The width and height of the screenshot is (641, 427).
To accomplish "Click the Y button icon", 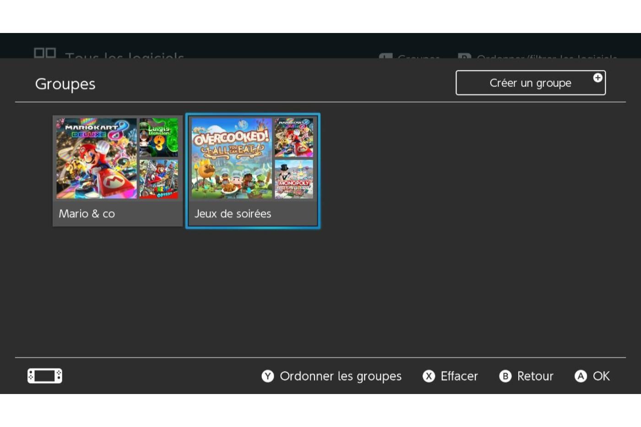I will (267, 376).
